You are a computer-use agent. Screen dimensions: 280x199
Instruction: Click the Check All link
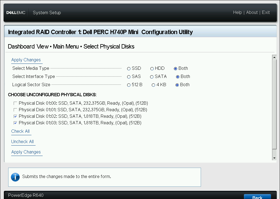coord(21,131)
